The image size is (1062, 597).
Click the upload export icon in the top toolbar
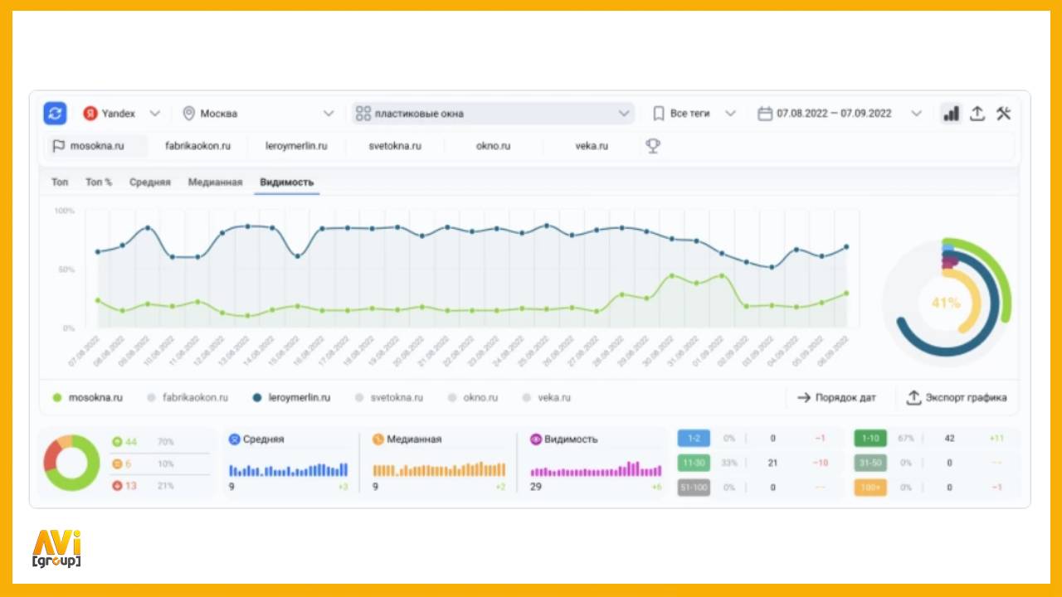977,114
